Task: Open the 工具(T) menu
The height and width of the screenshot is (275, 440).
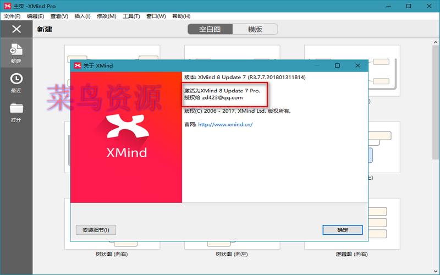Action: (131, 16)
